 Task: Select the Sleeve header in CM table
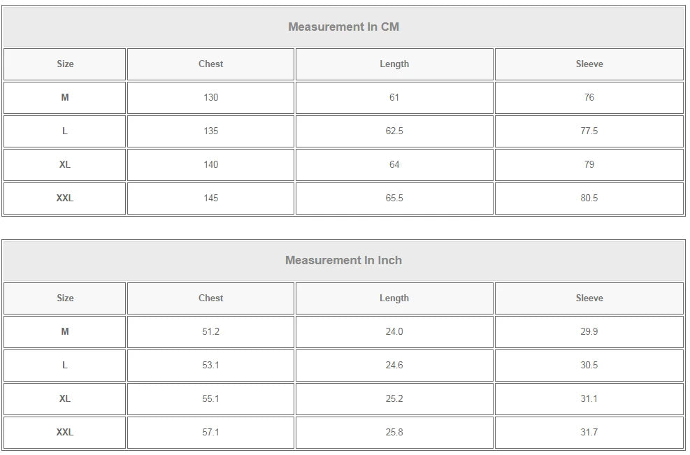tap(589, 64)
